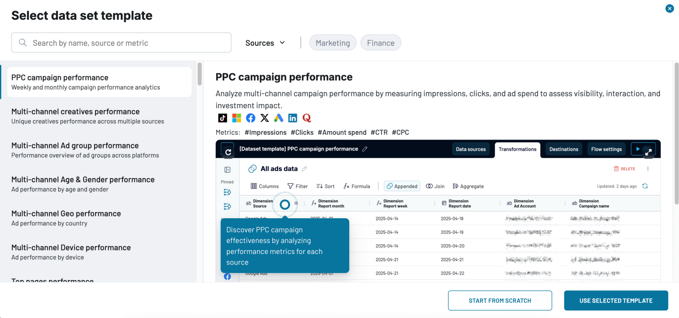This screenshot has height=318, width=679.
Task: Click the TikTok source icon
Action: (x=223, y=118)
